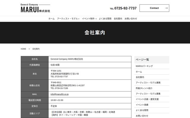Open イベント制作 navigation menu item
This screenshot has height=118, width=190.
[88, 19]
